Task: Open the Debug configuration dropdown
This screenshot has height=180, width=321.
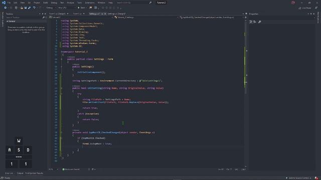Action: tap(51, 8)
